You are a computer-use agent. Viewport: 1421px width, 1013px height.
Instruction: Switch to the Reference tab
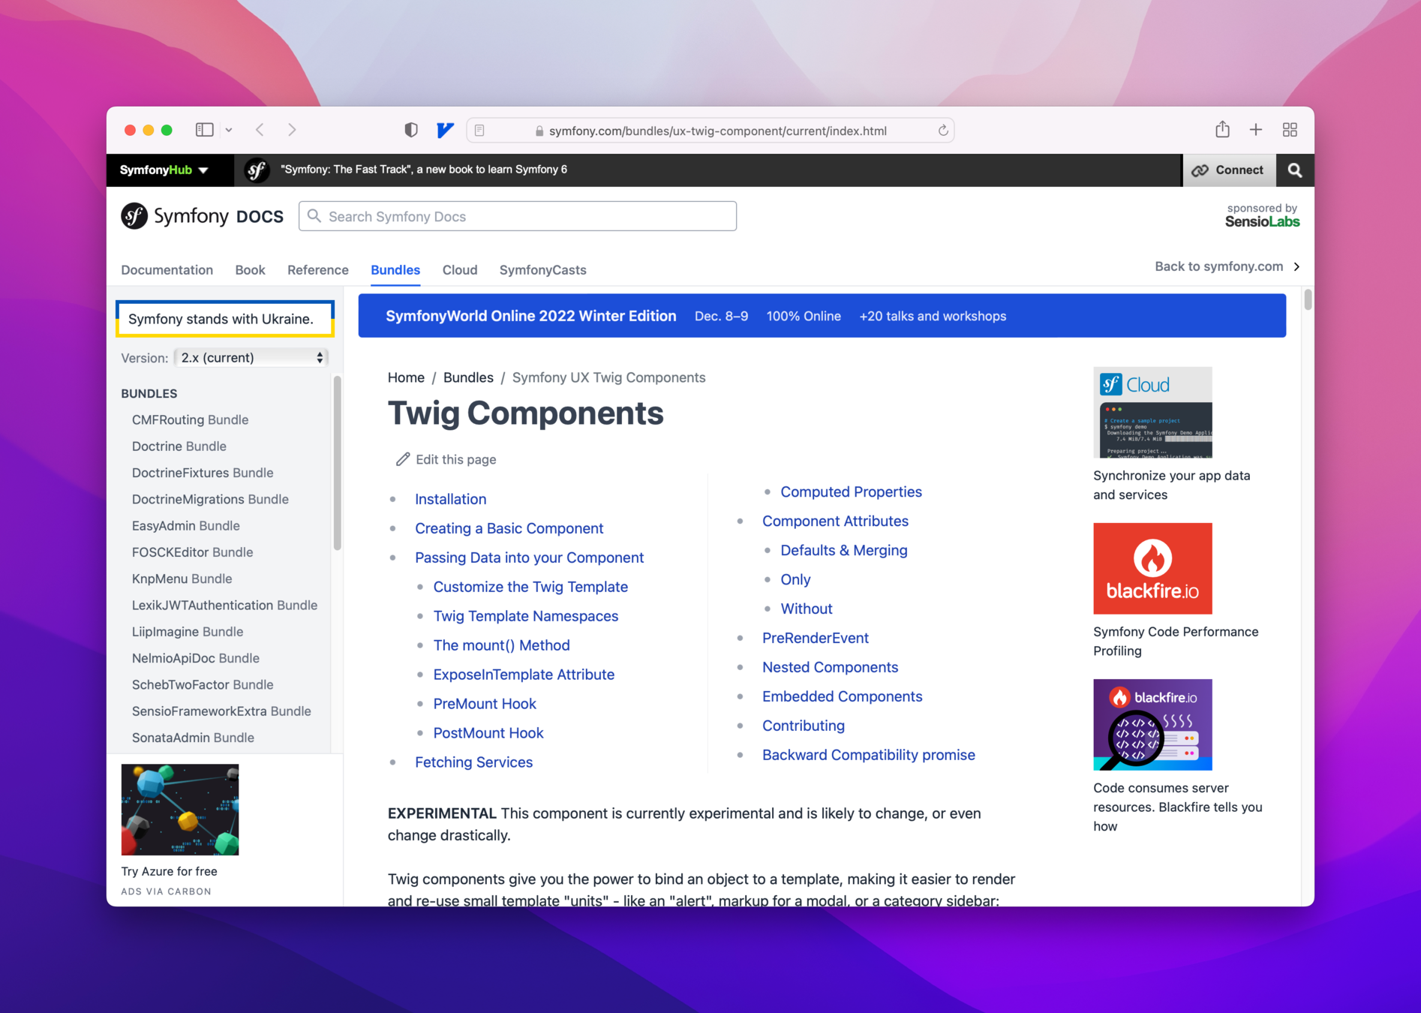tap(318, 270)
